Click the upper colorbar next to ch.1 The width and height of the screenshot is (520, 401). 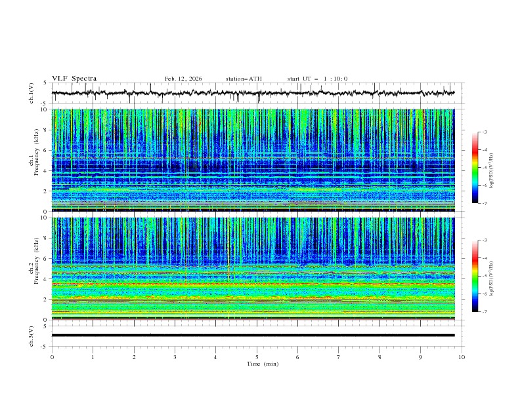(x=475, y=167)
